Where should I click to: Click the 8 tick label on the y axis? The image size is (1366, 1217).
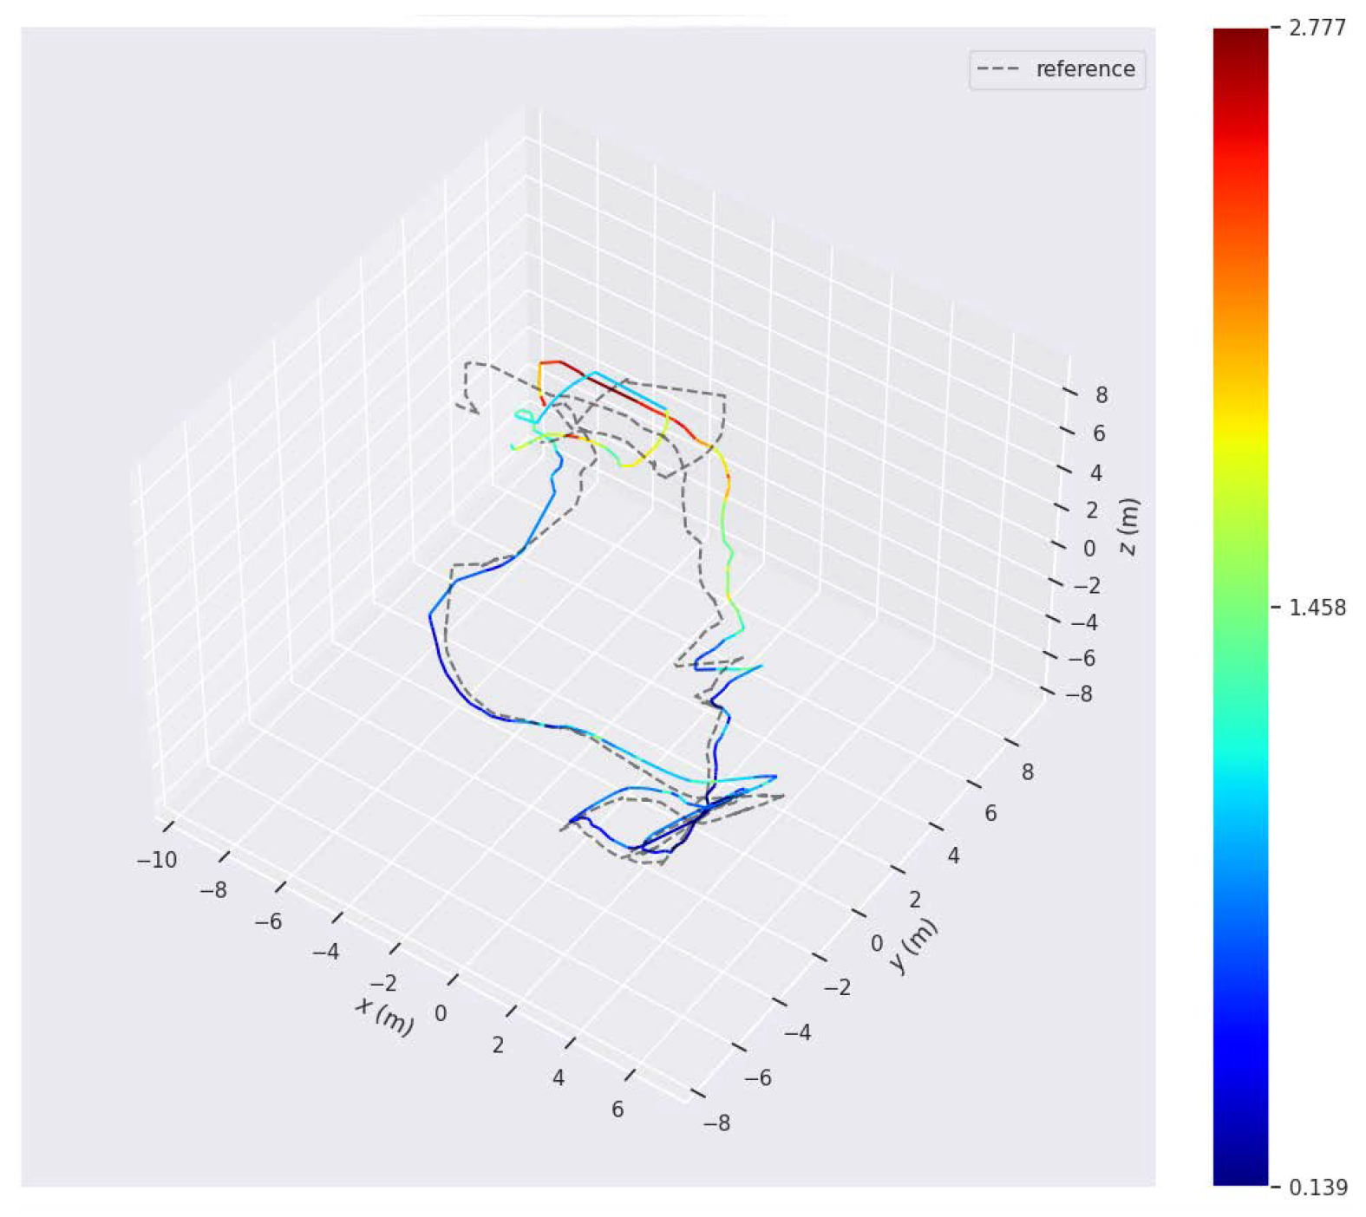pyautogui.click(x=1027, y=771)
